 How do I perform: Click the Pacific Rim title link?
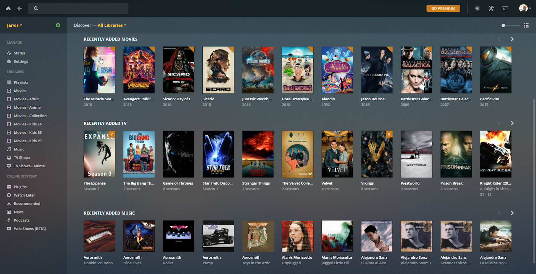[489, 99]
